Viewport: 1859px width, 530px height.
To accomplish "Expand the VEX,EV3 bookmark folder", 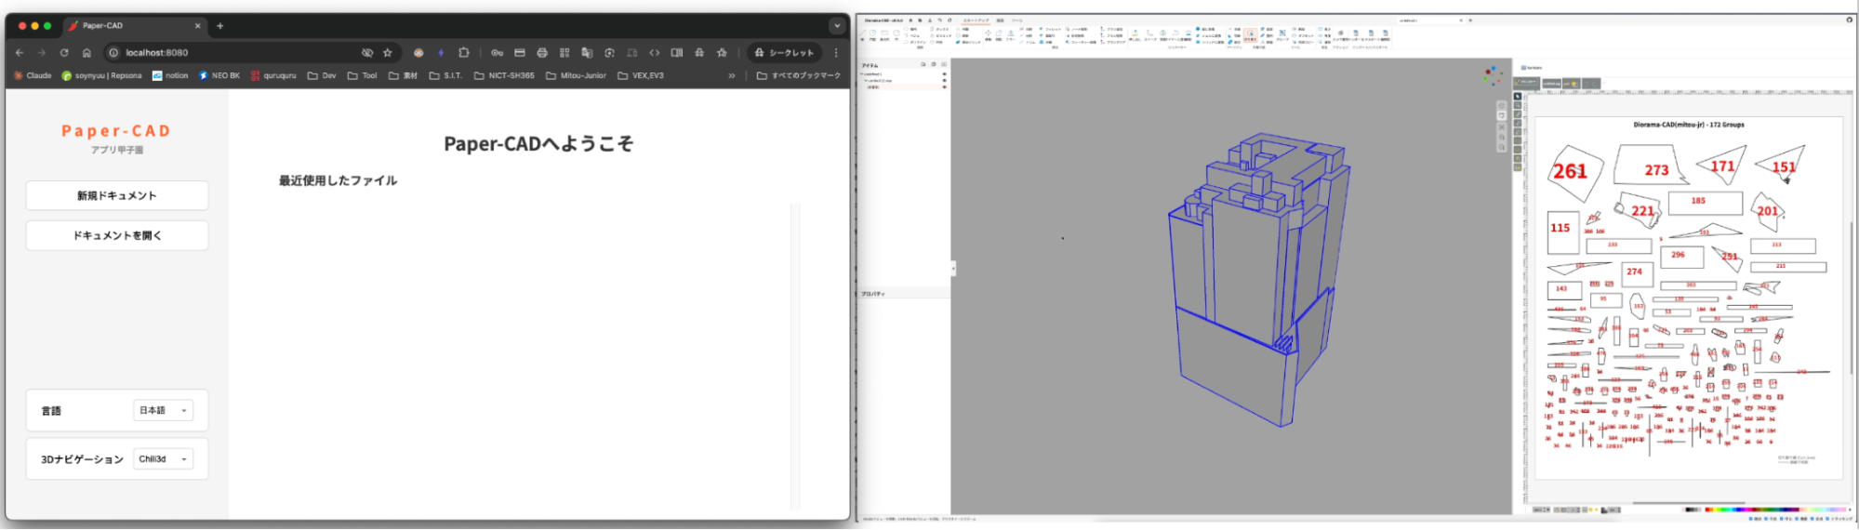I will [641, 76].
